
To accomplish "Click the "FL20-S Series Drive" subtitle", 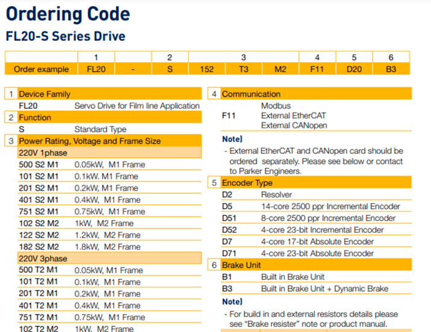I will [x=65, y=36].
